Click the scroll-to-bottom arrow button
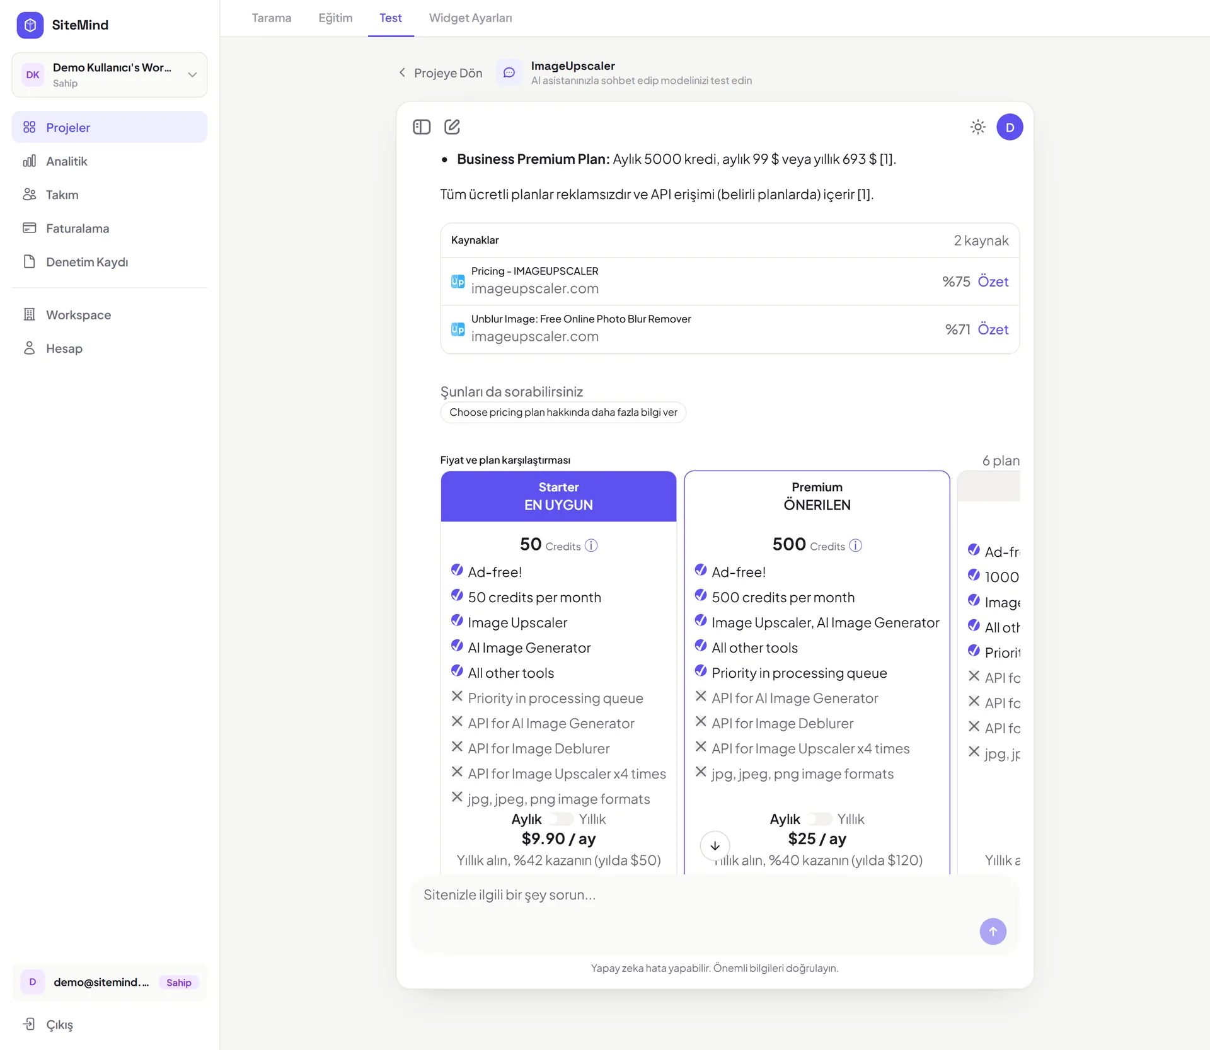The height and width of the screenshot is (1050, 1210). 715,845
